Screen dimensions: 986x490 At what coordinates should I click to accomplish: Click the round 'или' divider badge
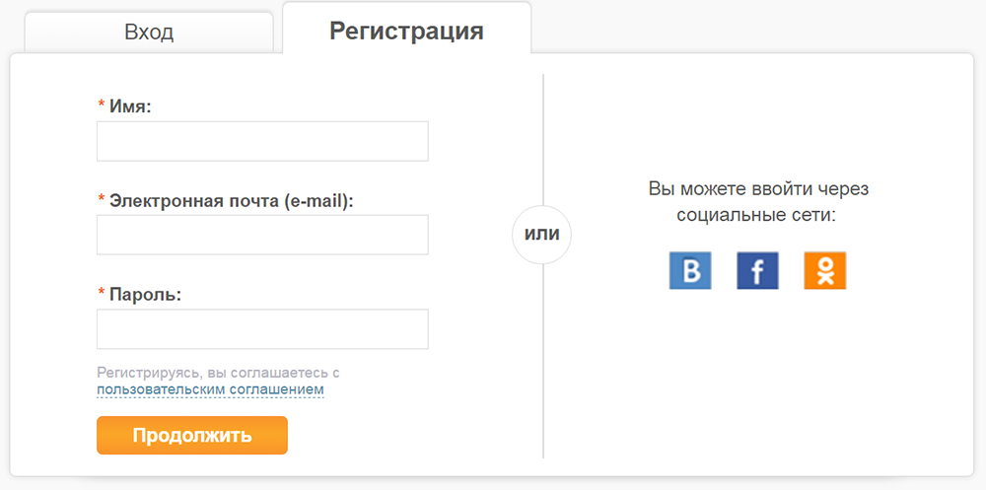pos(542,235)
